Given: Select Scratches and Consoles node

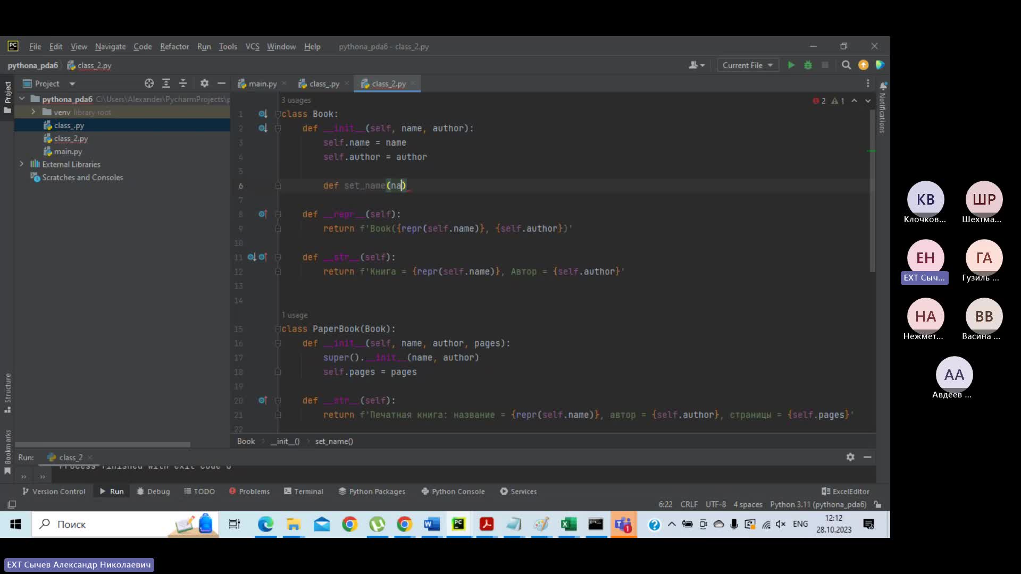Looking at the screenshot, I should [82, 178].
